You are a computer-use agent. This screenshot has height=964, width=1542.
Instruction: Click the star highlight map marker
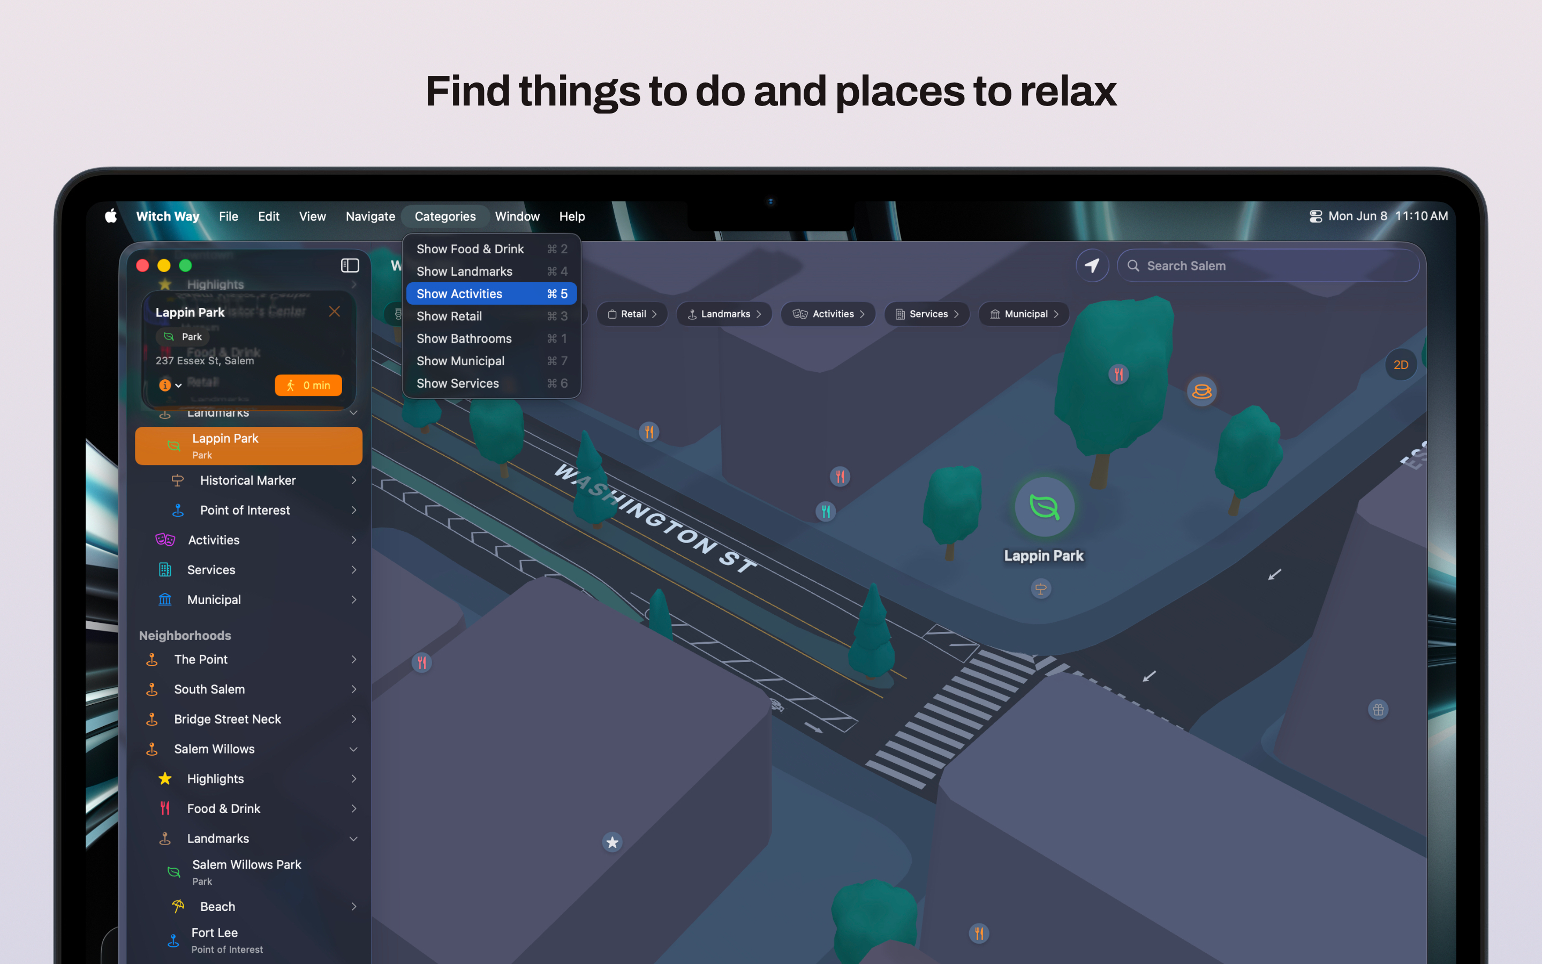coord(613,842)
